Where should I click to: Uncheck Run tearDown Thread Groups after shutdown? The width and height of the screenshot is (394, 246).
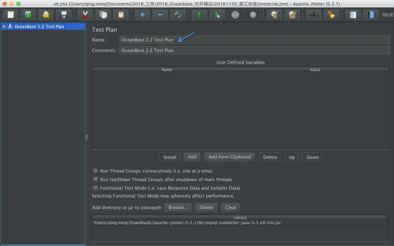click(96, 179)
